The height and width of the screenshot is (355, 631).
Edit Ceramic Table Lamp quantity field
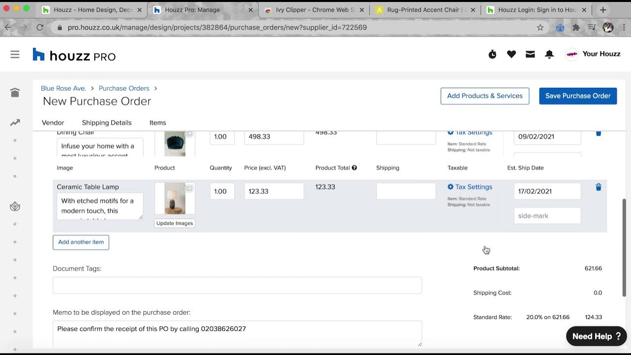[x=222, y=191]
